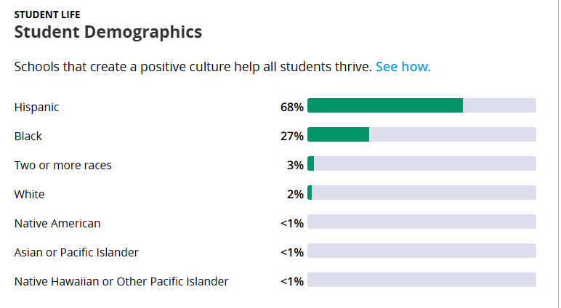This screenshot has width=561, height=308.
Task: Click the White 2% progress bar
Action: [x=421, y=192]
